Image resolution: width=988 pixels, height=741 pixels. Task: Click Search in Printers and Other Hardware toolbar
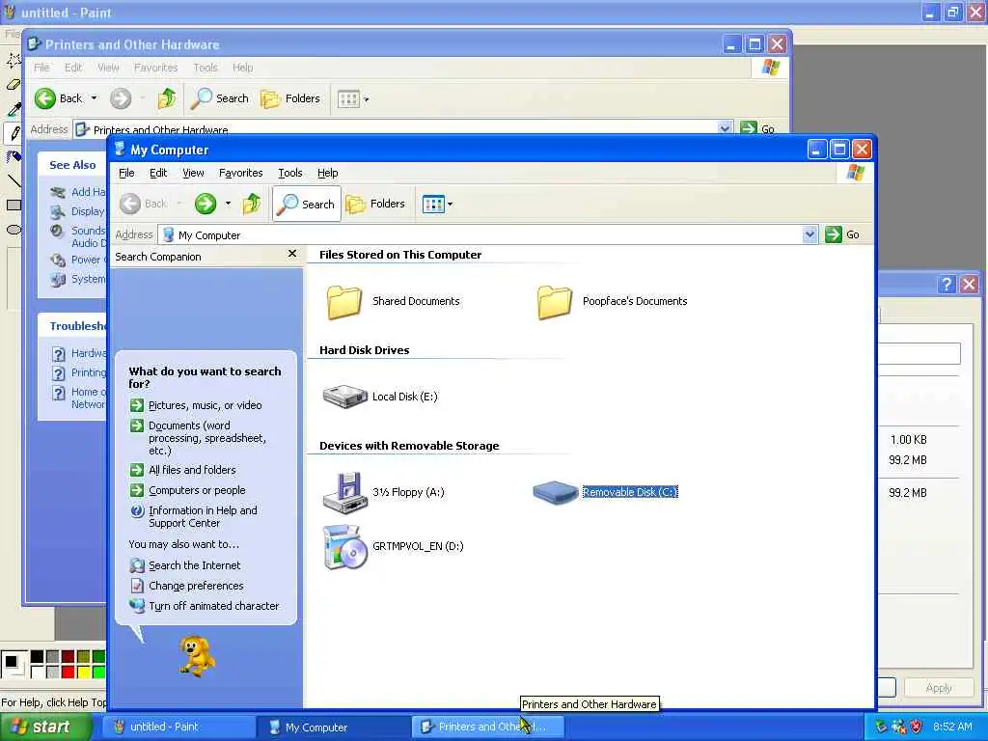pos(220,98)
